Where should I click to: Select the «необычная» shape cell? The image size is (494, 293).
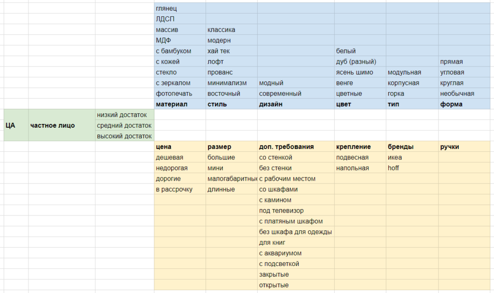464,93
